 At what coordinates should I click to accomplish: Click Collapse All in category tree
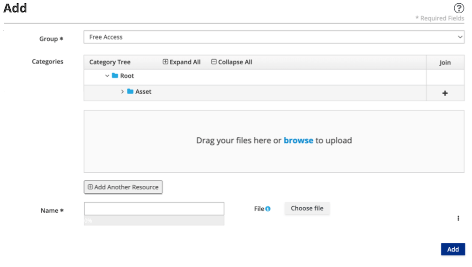pos(232,62)
